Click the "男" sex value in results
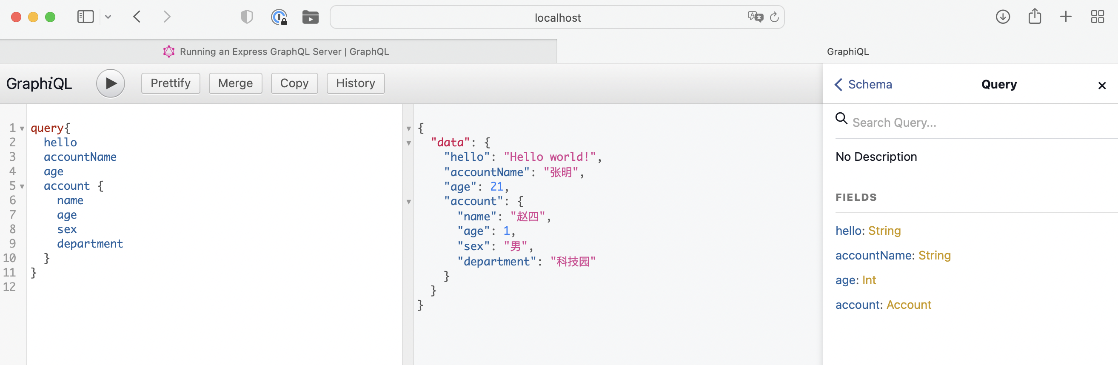The height and width of the screenshot is (365, 1118). tap(515, 246)
